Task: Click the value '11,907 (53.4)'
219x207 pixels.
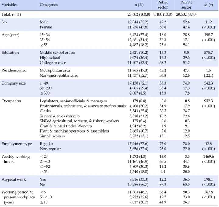Action: [138, 63]
